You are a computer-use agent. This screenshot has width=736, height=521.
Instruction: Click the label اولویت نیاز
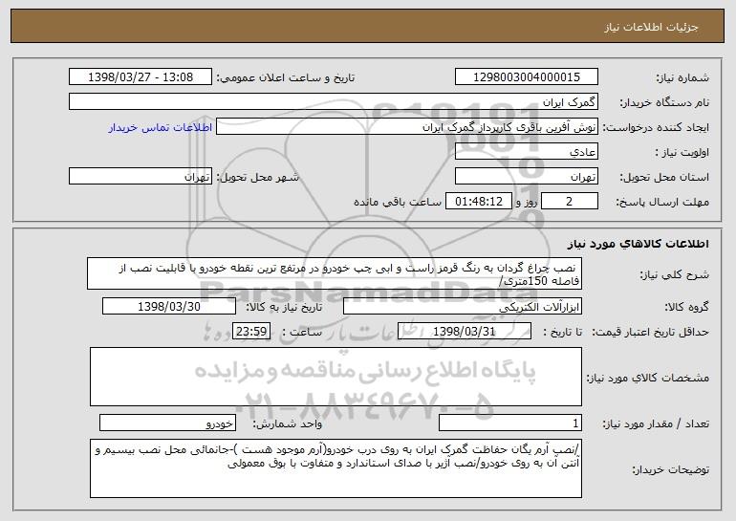(682, 152)
